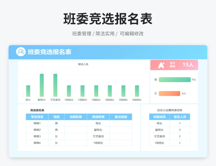216x166 pixels.
Task: Select the gender cell of 微微1
Action: 56,123
